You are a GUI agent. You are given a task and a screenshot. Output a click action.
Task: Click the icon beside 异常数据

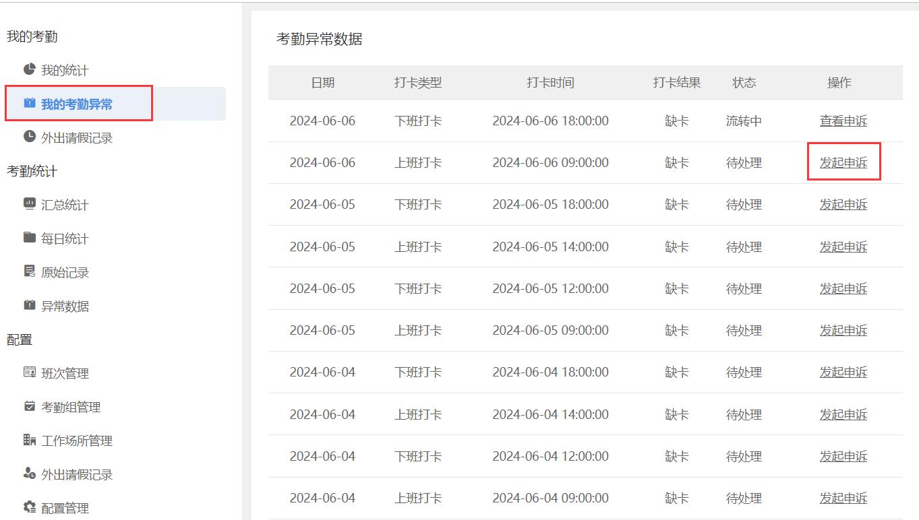[29, 305]
